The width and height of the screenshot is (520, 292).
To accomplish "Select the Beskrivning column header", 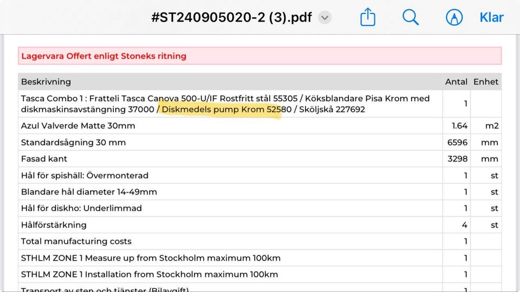I will point(46,82).
